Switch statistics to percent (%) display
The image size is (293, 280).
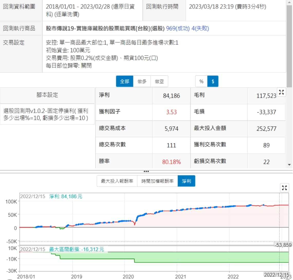tap(201, 82)
